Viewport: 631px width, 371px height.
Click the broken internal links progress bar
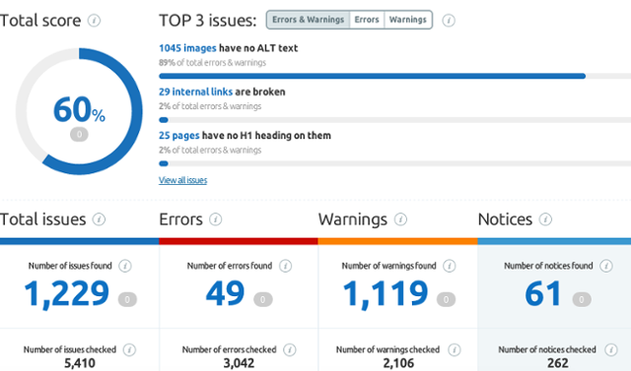[394, 120]
